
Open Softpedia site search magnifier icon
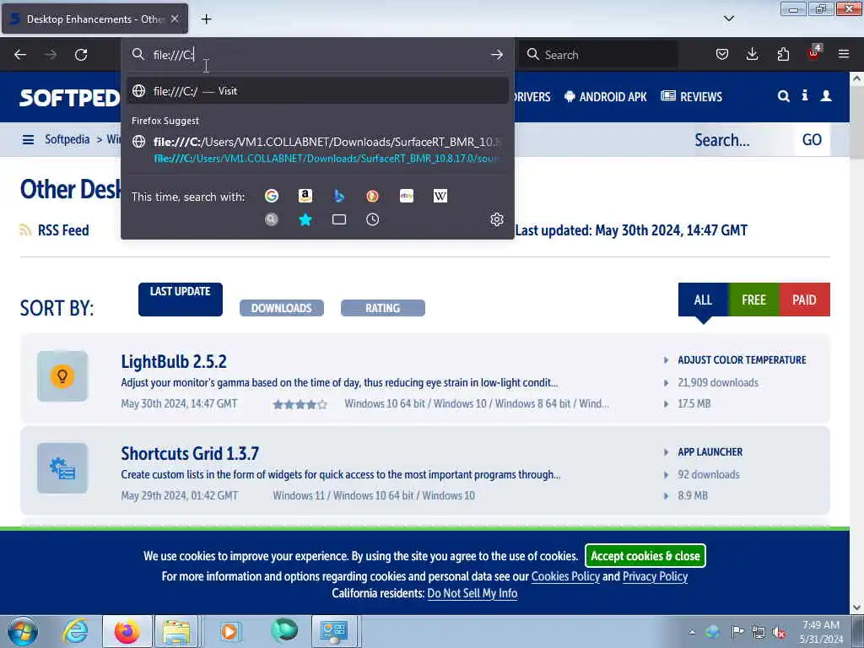pos(783,96)
